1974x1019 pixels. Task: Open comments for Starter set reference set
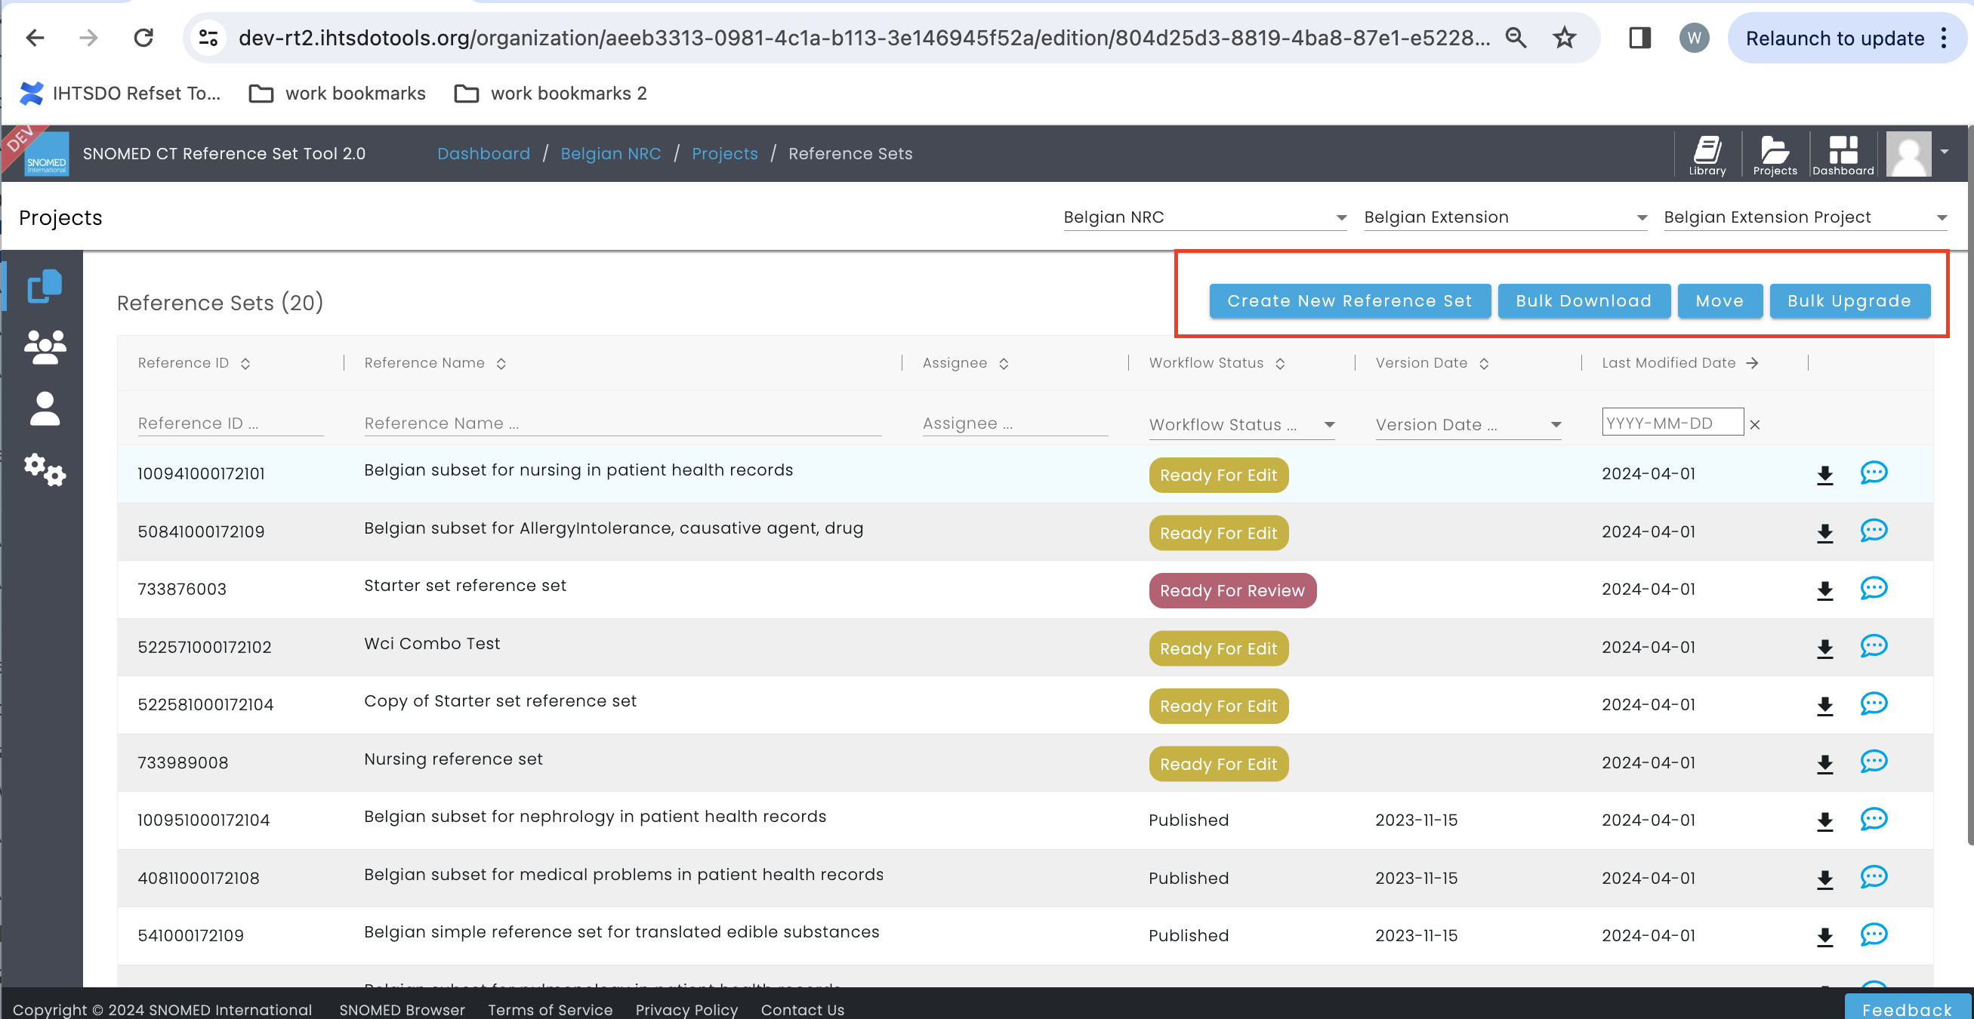click(x=1873, y=588)
